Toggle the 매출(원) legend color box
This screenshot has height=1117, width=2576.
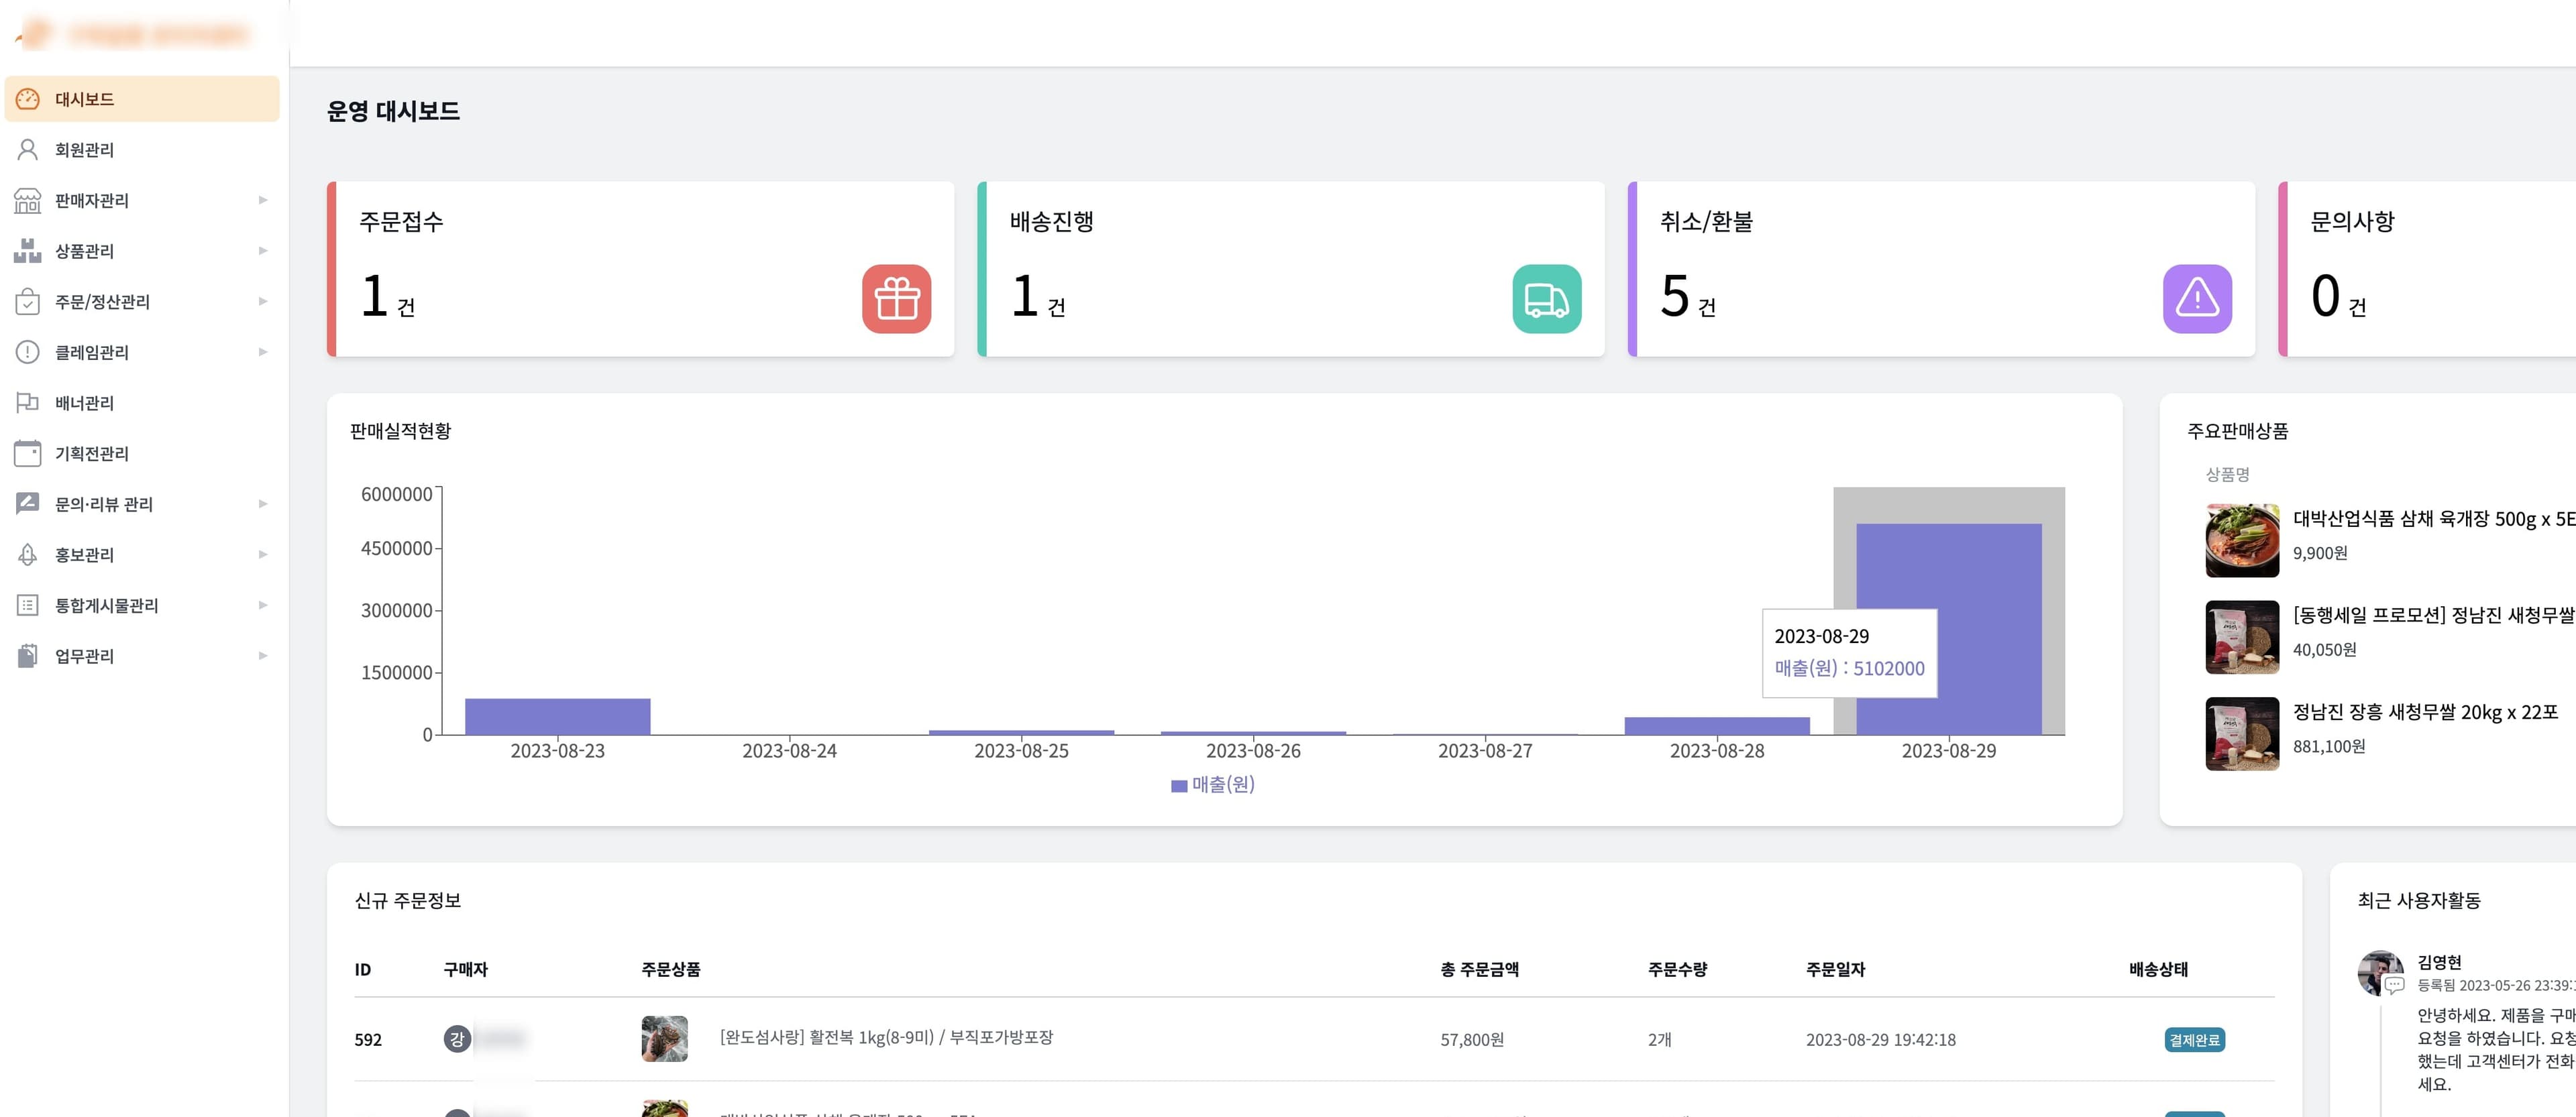coord(1179,786)
